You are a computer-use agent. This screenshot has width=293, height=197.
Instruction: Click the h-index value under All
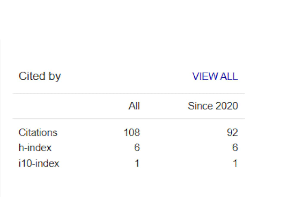137,148
